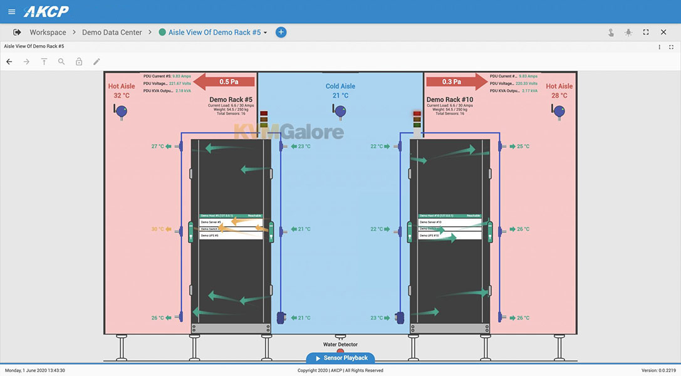Open the panel three-dot options menu
Image resolution: width=681 pixels, height=376 pixels.
659,46
